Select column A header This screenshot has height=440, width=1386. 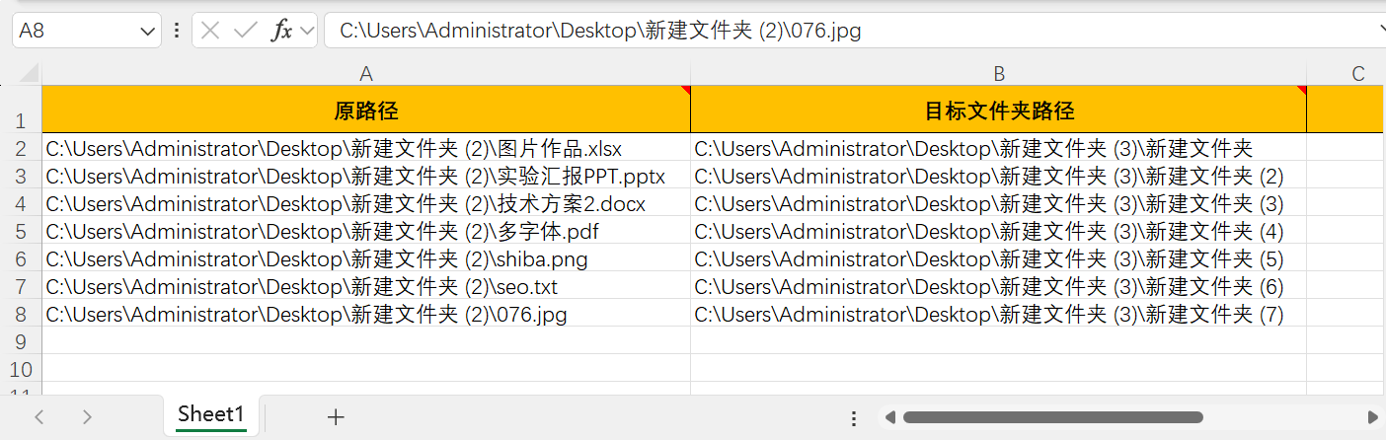coord(366,73)
